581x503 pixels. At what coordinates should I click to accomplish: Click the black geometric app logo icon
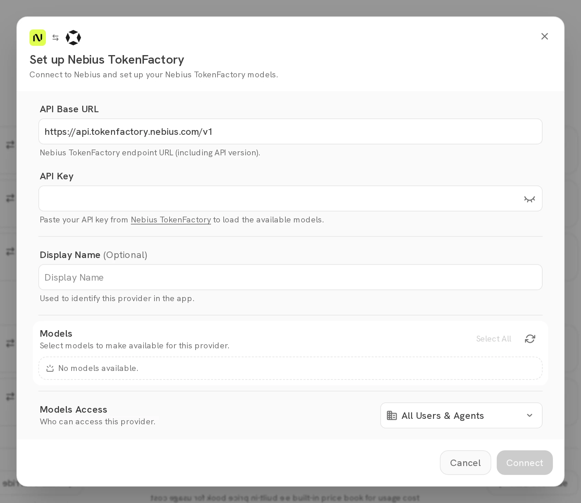(73, 38)
